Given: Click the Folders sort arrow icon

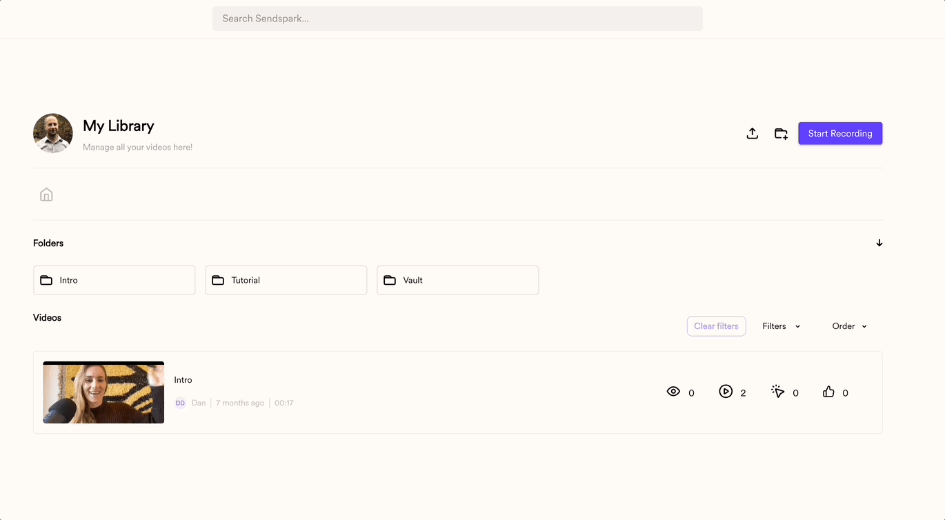Looking at the screenshot, I should [879, 243].
